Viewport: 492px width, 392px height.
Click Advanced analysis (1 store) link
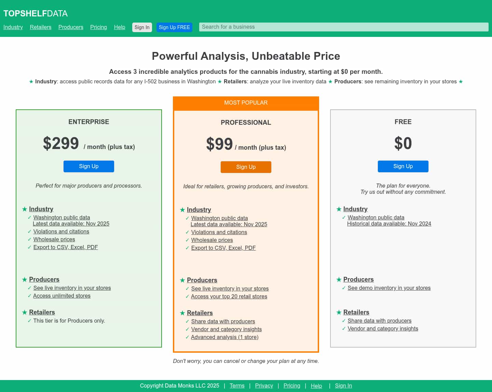[224, 337]
